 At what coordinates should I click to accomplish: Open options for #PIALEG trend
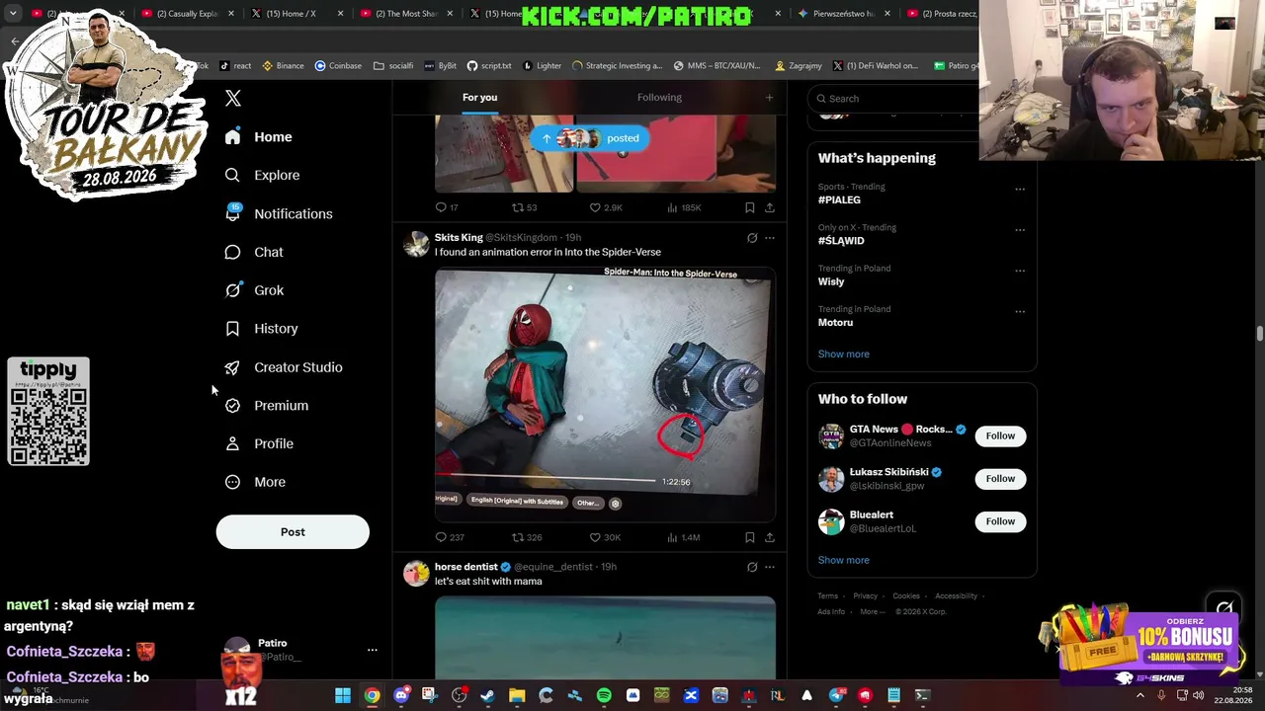tap(1020, 190)
